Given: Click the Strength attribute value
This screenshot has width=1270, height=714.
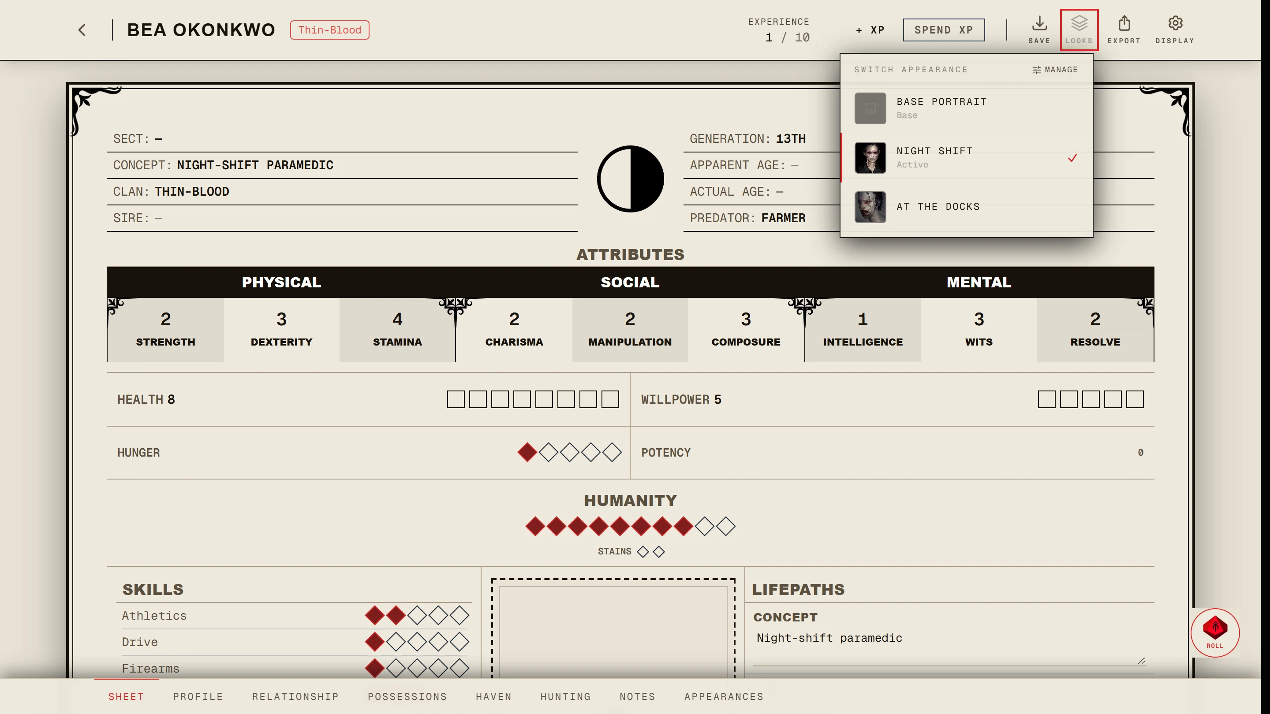Looking at the screenshot, I should (166, 319).
